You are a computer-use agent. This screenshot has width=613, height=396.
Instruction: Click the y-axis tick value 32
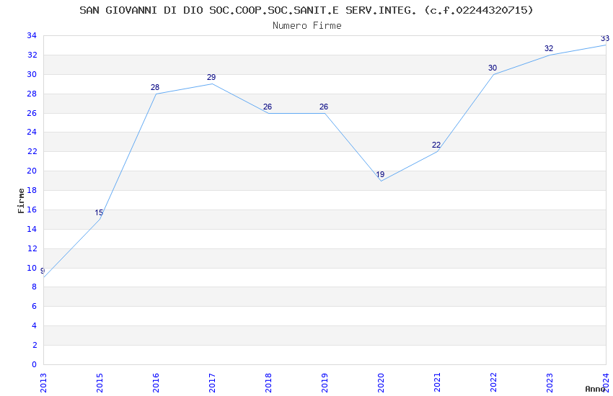click(32, 55)
